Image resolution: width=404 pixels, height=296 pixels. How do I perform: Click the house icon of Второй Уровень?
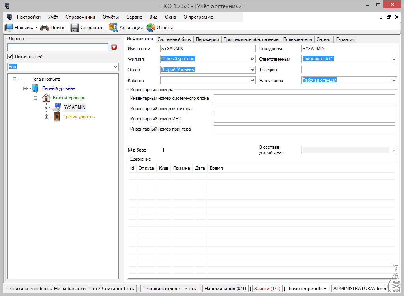point(46,98)
